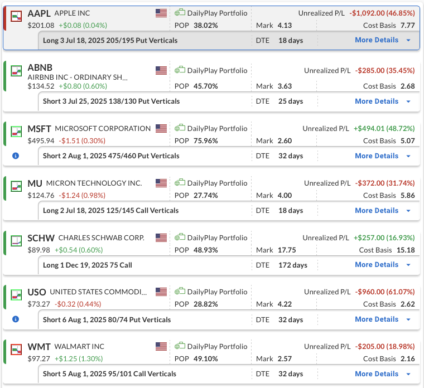Click the US flag in AAPL row
This screenshot has width=424, height=388.
(x=161, y=13)
